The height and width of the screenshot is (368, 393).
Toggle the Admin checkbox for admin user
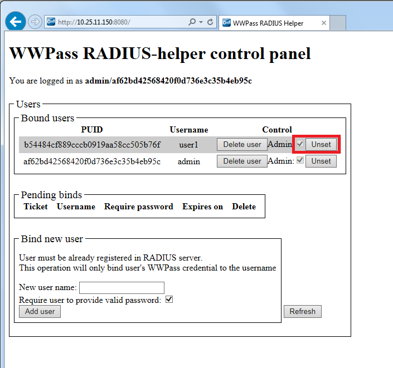click(x=300, y=161)
